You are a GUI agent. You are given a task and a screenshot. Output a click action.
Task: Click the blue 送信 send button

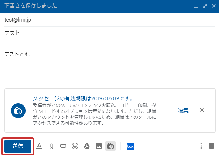coord(18,146)
